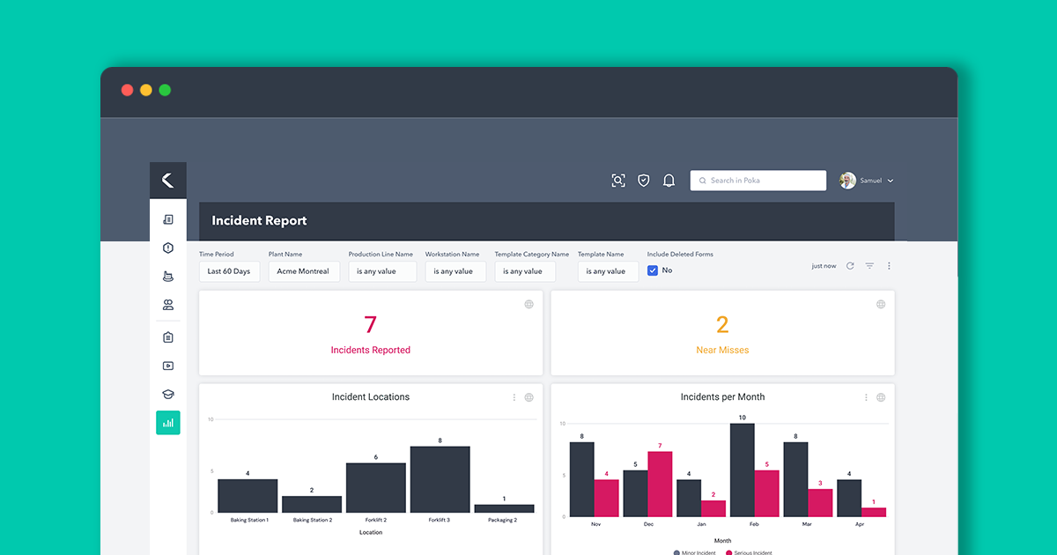1057x555 pixels.
Task: Click the shield security icon
Action: (x=643, y=180)
